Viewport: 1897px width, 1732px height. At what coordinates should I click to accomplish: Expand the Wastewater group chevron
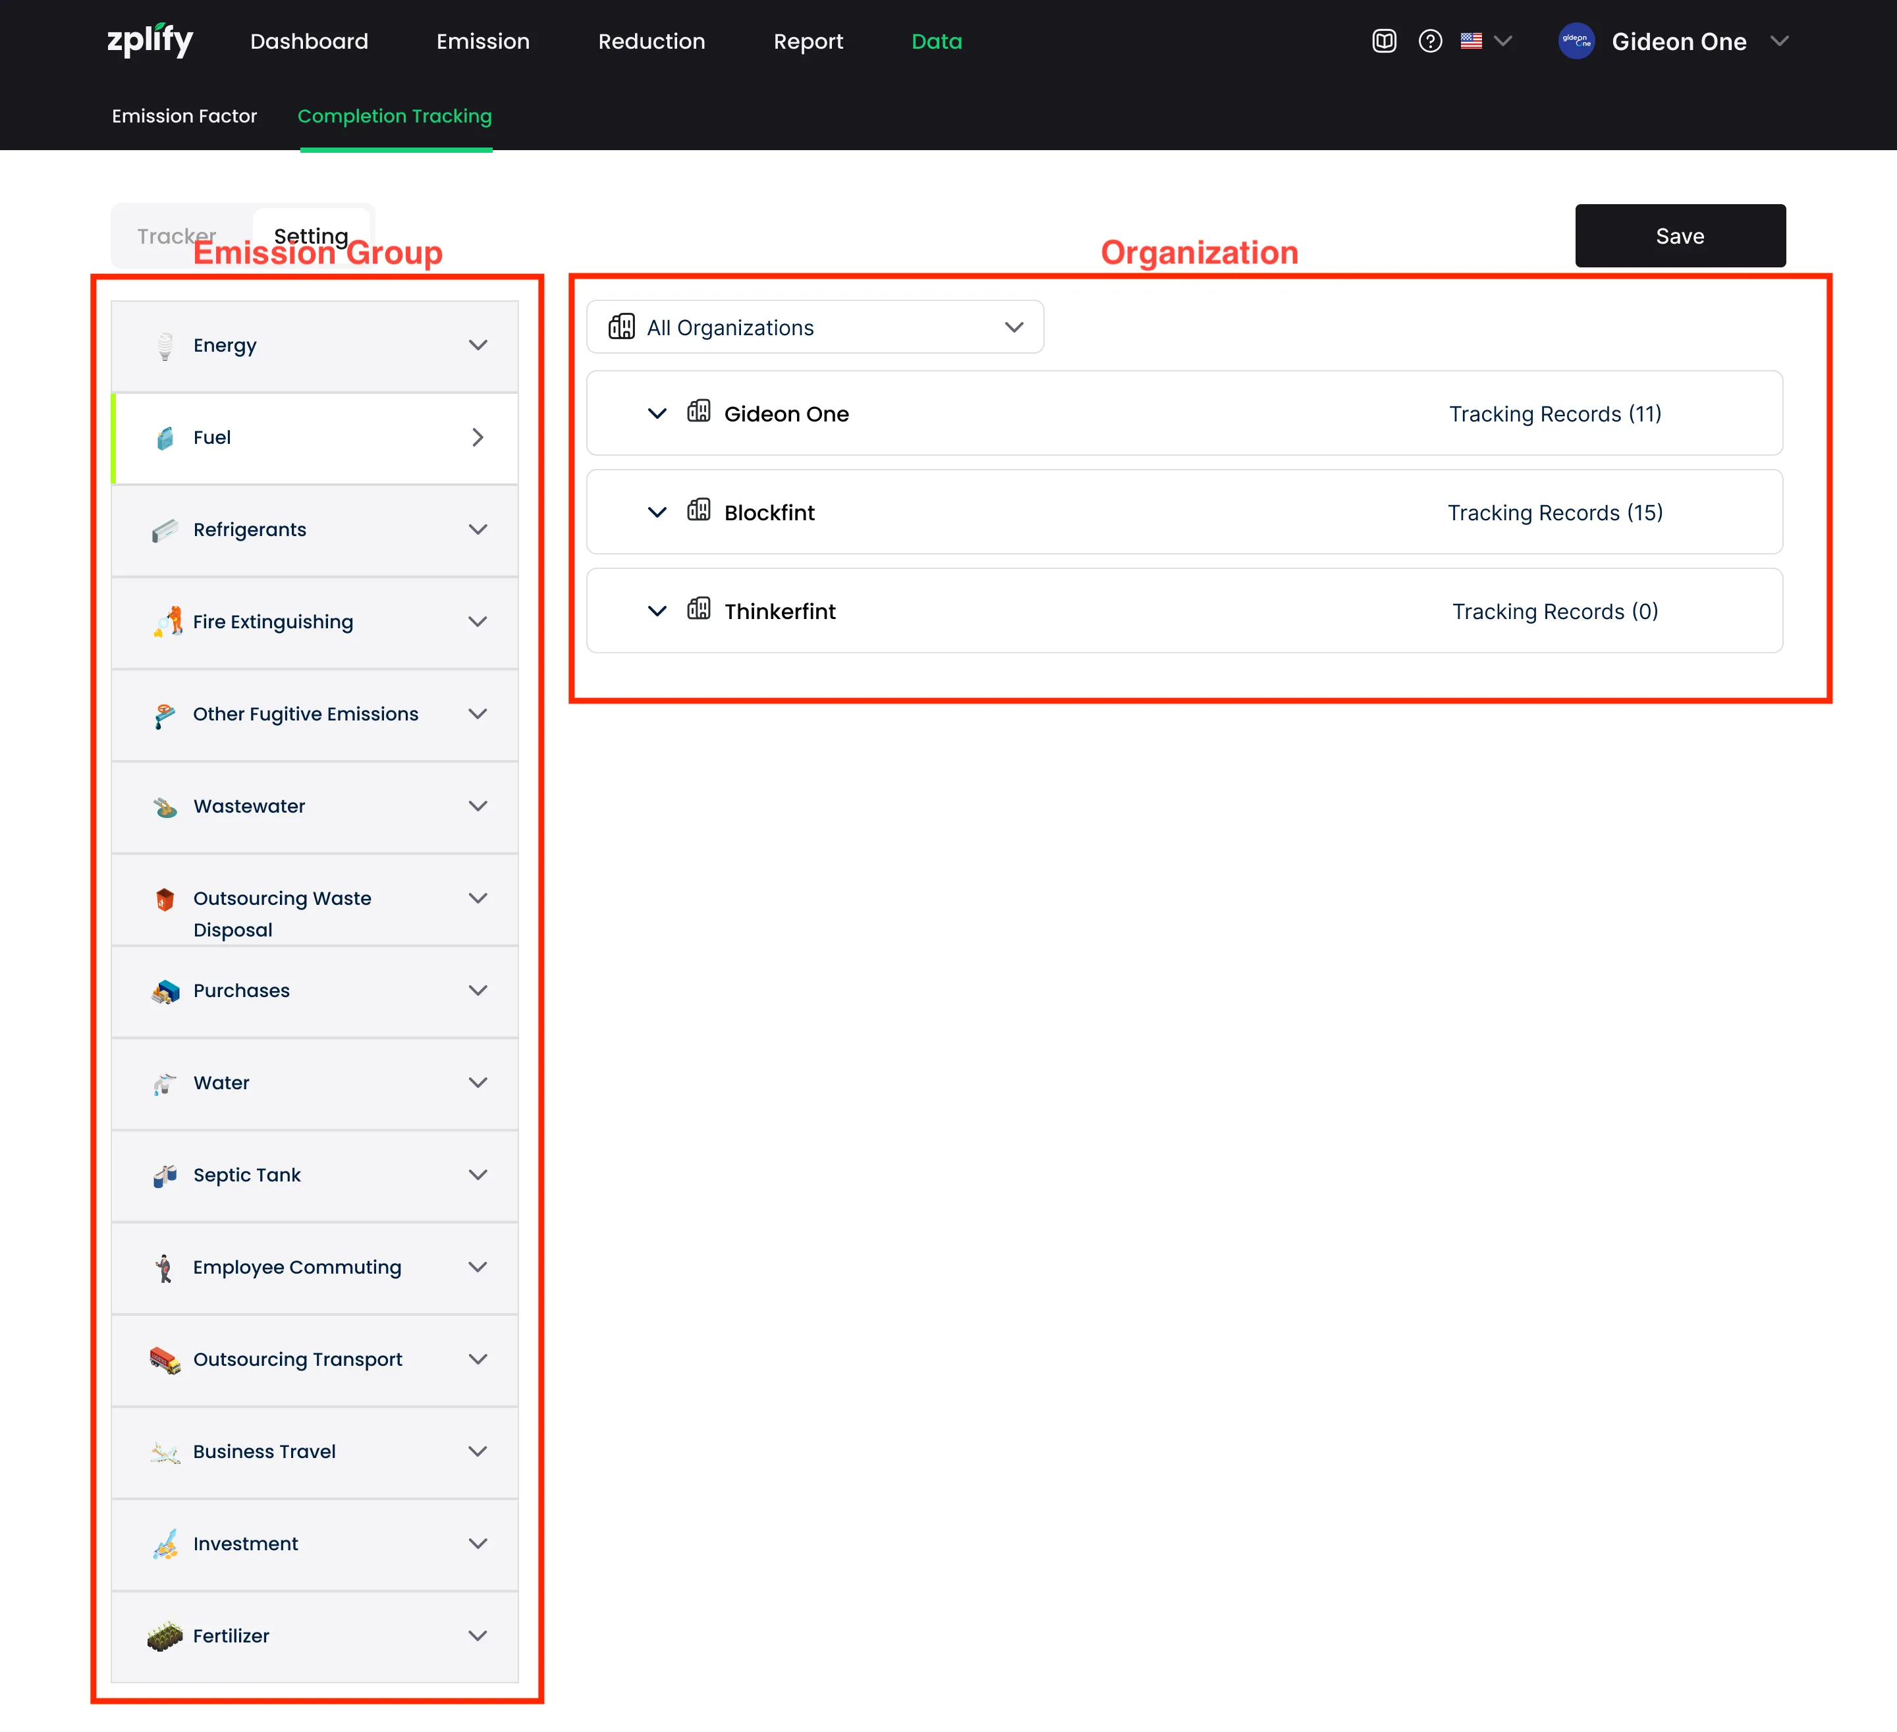tap(477, 806)
